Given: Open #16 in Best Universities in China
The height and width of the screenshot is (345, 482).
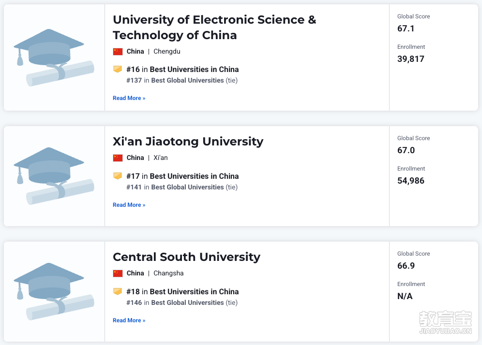Looking at the screenshot, I should click(182, 70).
